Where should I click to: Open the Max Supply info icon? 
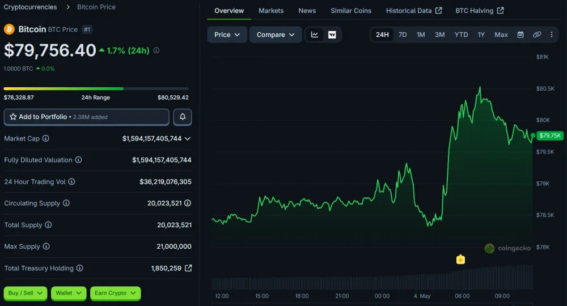pyautogui.click(x=46, y=246)
